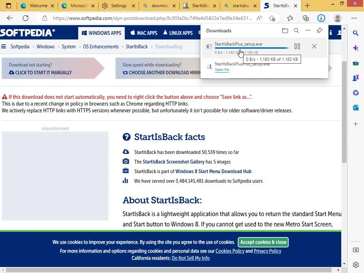This screenshot has width=364, height=273.
Task: Click the Softpedia logo
Action: tap(28, 33)
